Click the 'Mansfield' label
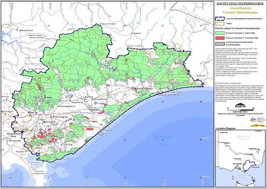The image size is (267, 189). click(26, 30)
